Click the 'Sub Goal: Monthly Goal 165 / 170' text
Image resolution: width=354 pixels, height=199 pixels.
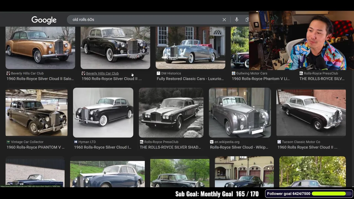pos(217,194)
